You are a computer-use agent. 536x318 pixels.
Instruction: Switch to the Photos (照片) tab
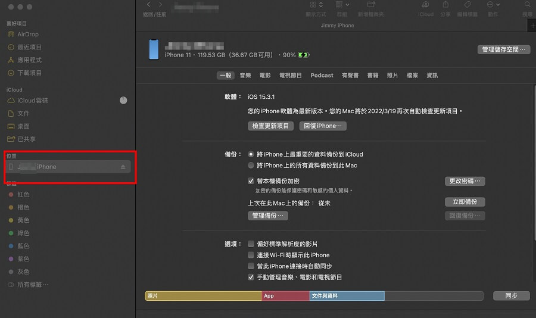click(x=392, y=76)
